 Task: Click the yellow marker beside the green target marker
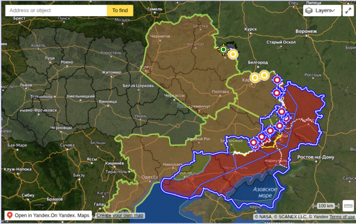pyautogui.click(x=233, y=54)
